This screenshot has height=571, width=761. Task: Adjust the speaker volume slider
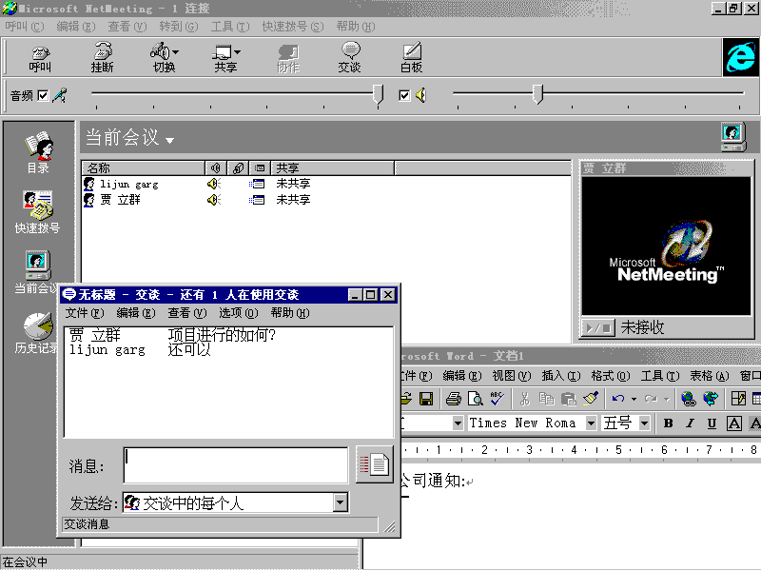point(537,94)
